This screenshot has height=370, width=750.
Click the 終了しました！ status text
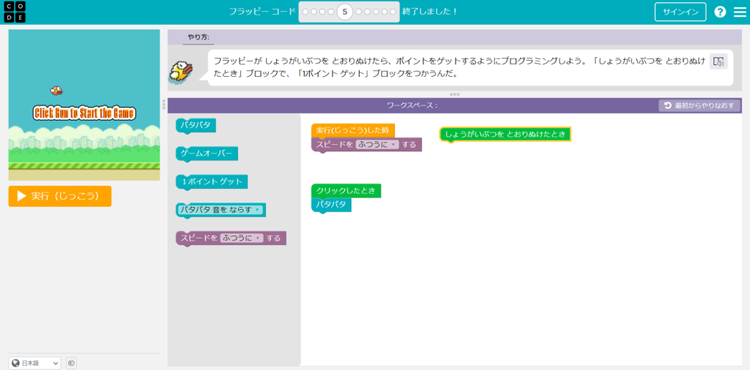(429, 12)
